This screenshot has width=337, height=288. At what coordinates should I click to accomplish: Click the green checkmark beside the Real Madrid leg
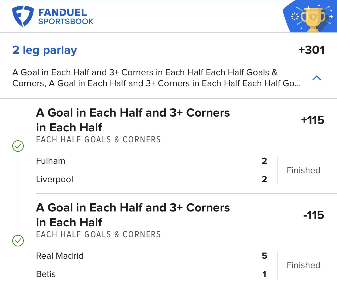click(18, 241)
